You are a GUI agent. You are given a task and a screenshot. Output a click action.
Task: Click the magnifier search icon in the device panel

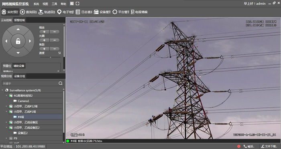[61, 83]
